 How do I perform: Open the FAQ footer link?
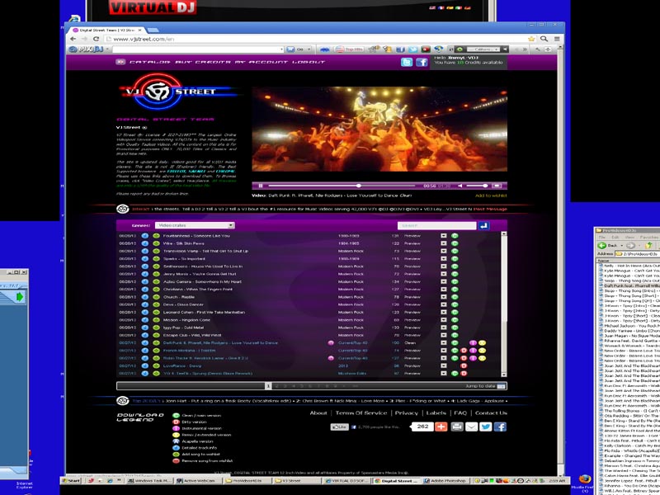tap(460, 413)
